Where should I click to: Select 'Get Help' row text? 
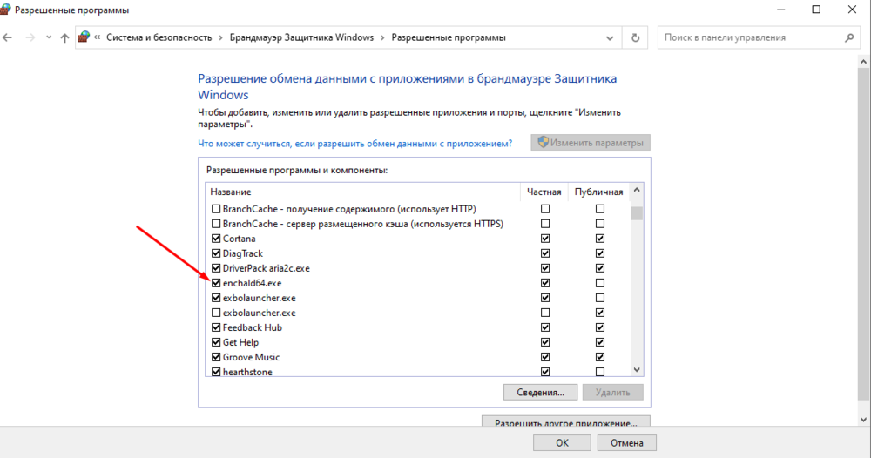(240, 342)
